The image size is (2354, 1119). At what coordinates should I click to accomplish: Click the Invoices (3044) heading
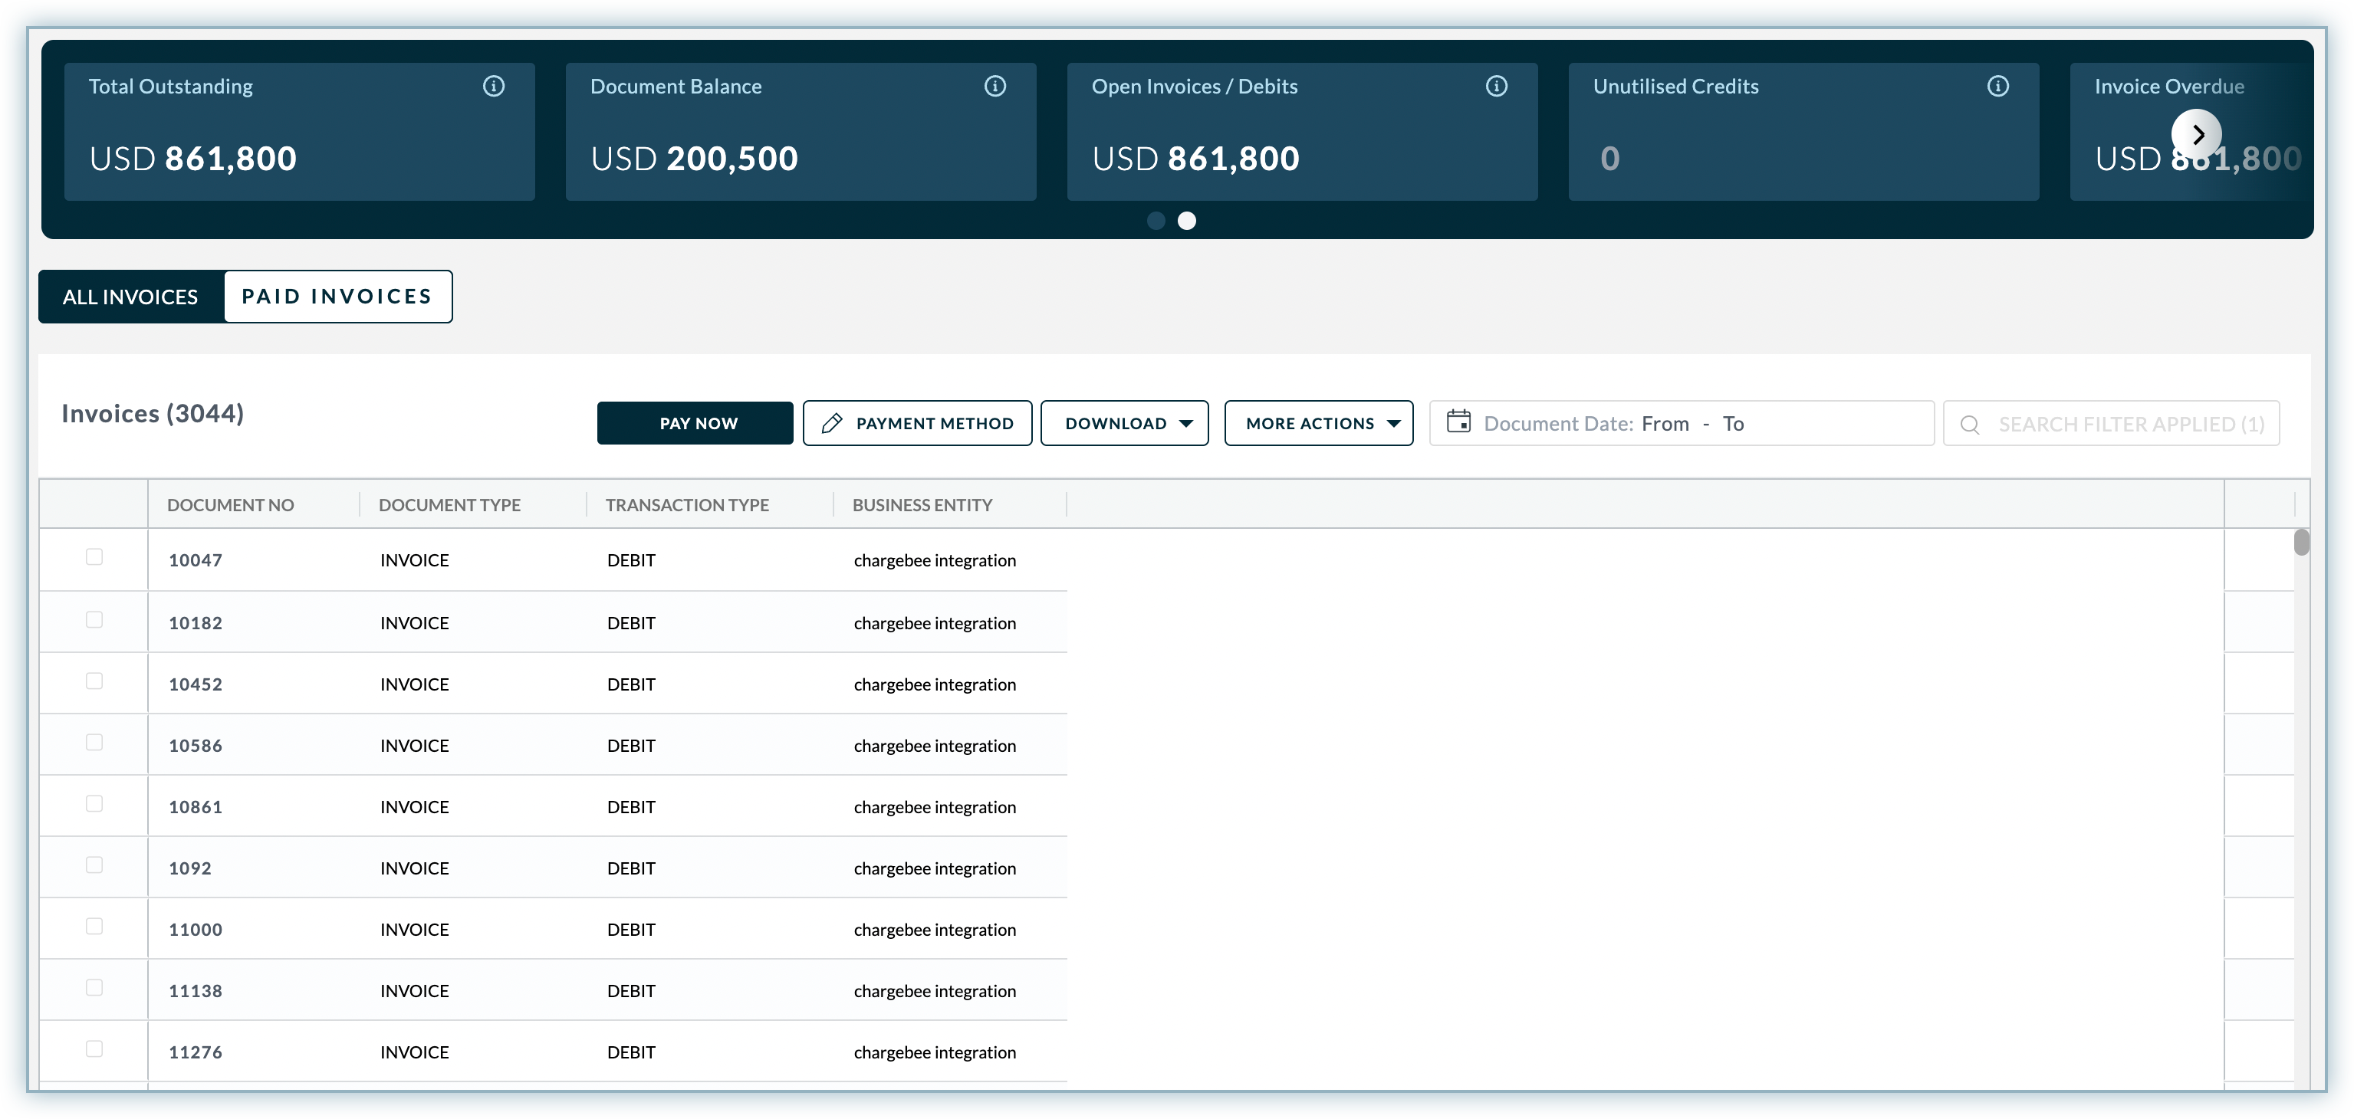coord(153,414)
